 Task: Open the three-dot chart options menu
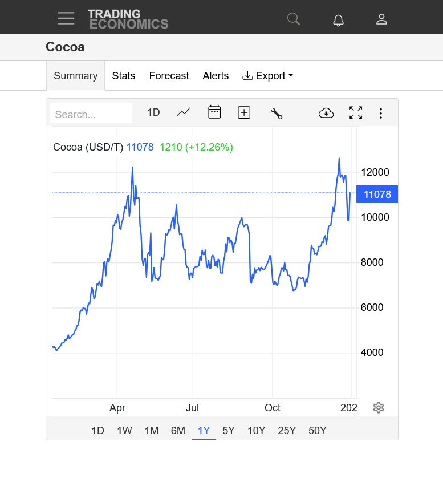[x=381, y=113]
